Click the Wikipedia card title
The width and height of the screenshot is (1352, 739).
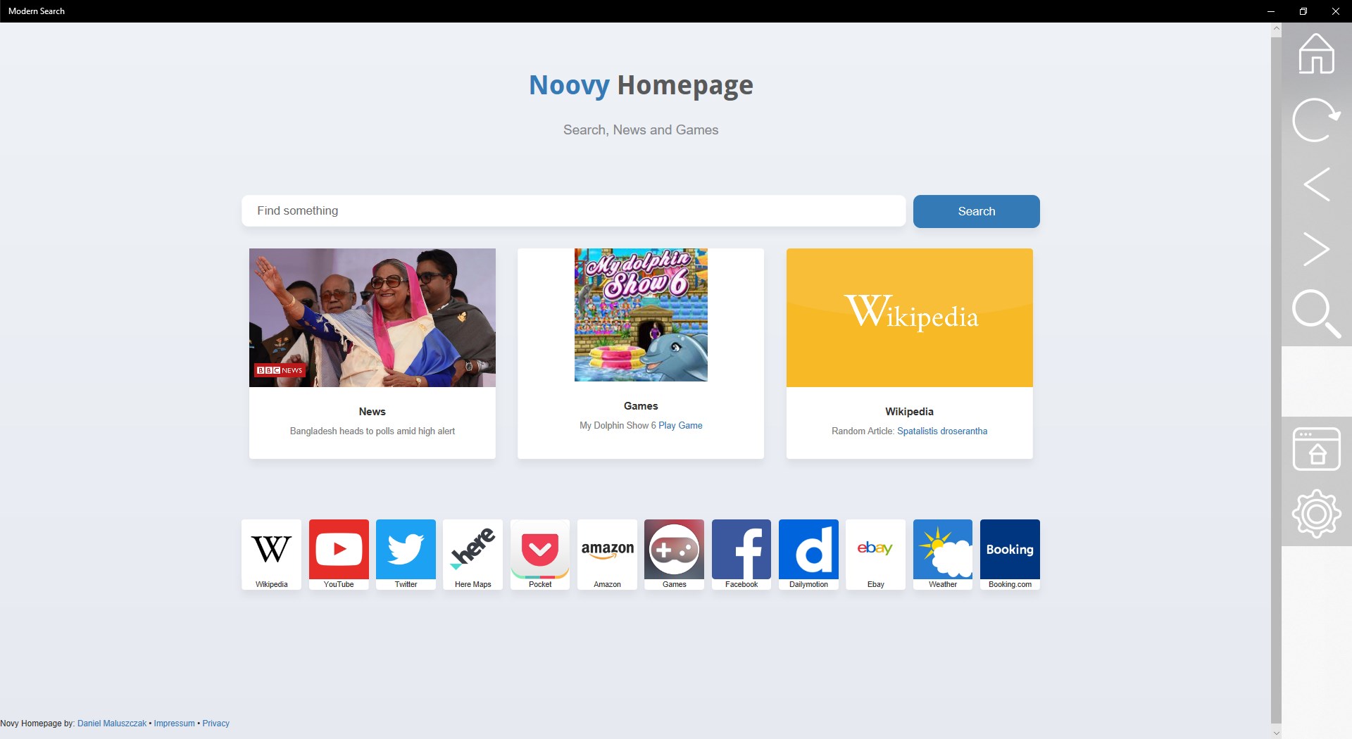(x=910, y=412)
